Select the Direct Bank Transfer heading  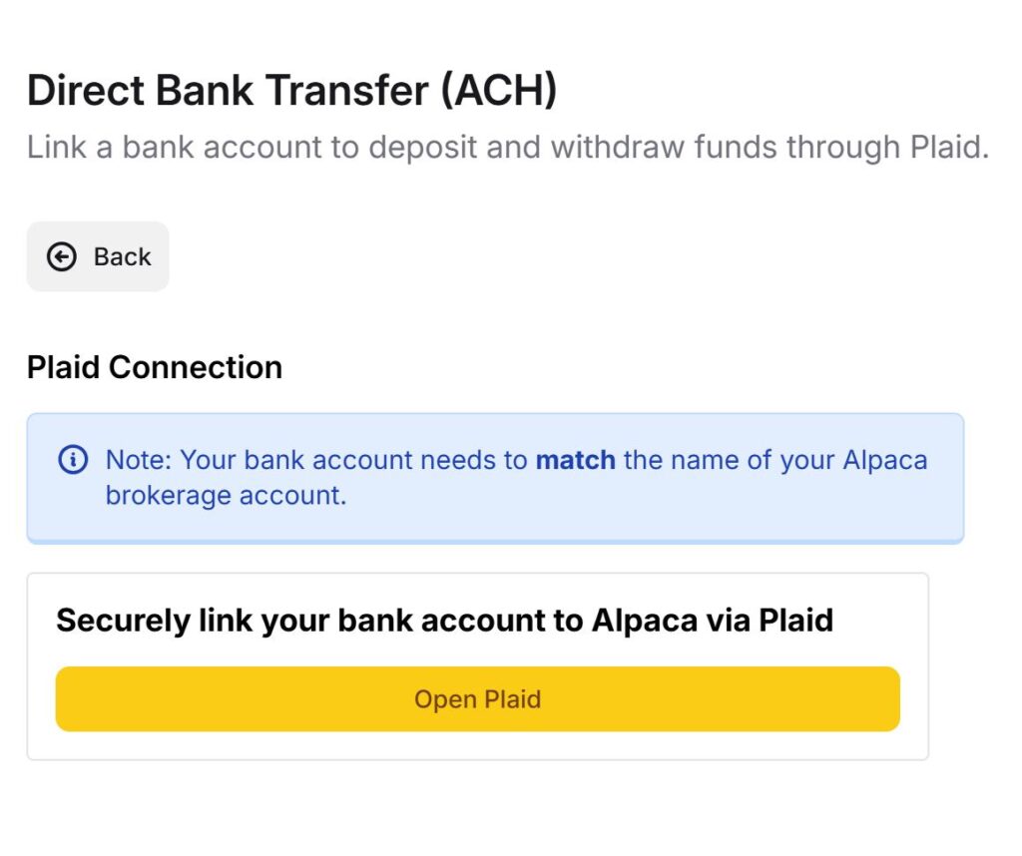point(292,90)
